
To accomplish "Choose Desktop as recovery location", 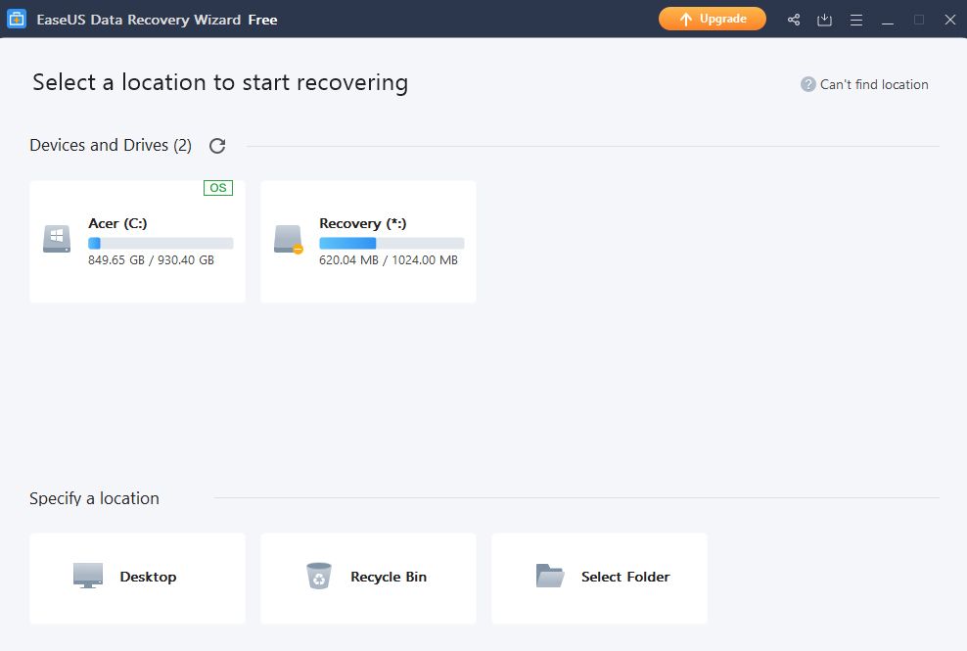I will pyautogui.click(x=137, y=578).
